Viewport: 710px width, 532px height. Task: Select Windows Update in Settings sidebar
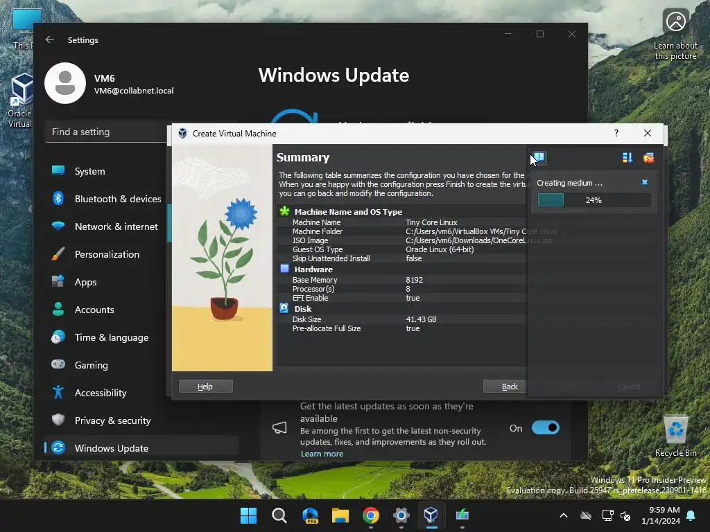click(141, 448)
